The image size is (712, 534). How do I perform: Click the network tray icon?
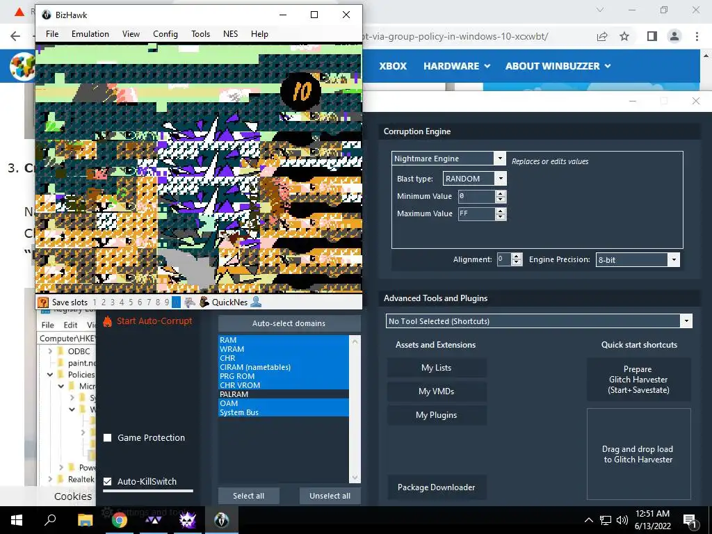pos(606,520)
